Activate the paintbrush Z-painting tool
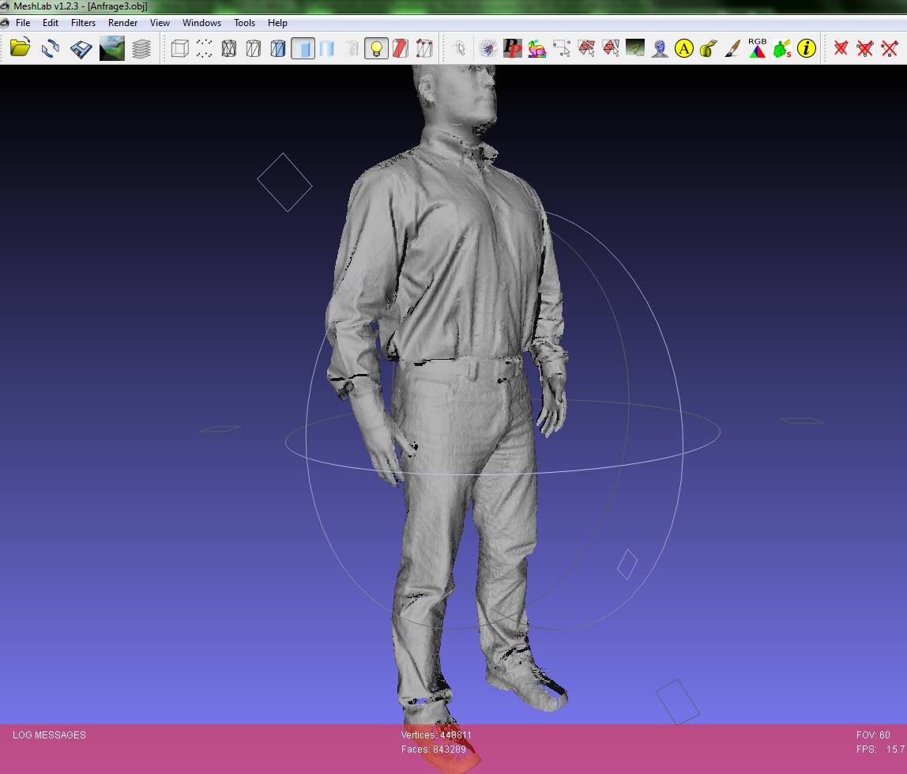907x774 pixels. point(732,48)
